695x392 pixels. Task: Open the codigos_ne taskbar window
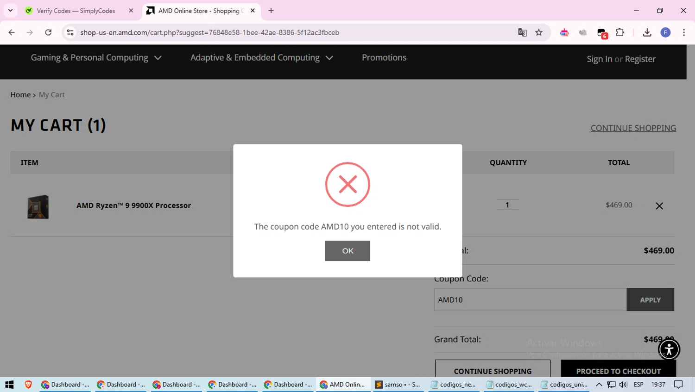454,385
